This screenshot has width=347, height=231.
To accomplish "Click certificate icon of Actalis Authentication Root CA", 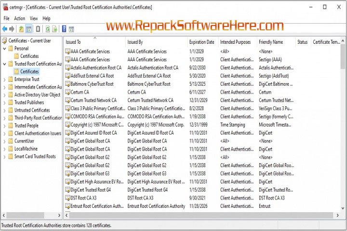I will pos(67,68).
